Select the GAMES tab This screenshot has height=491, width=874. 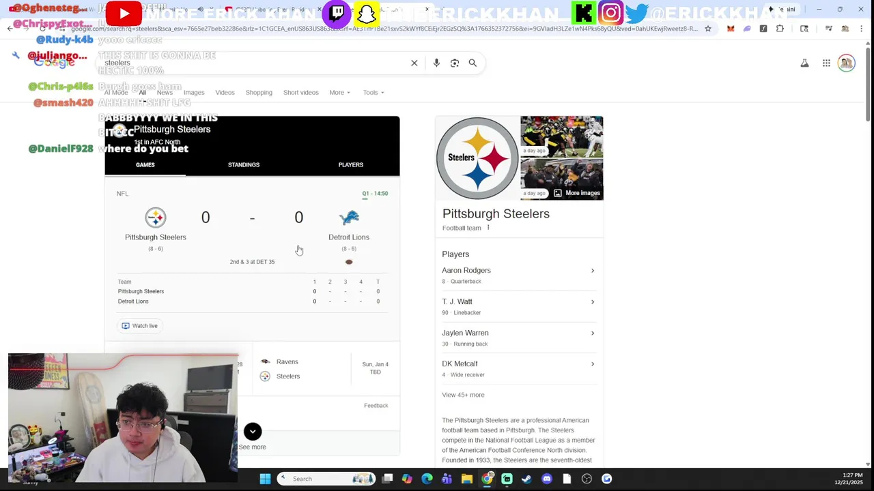[x=145, y=165]
